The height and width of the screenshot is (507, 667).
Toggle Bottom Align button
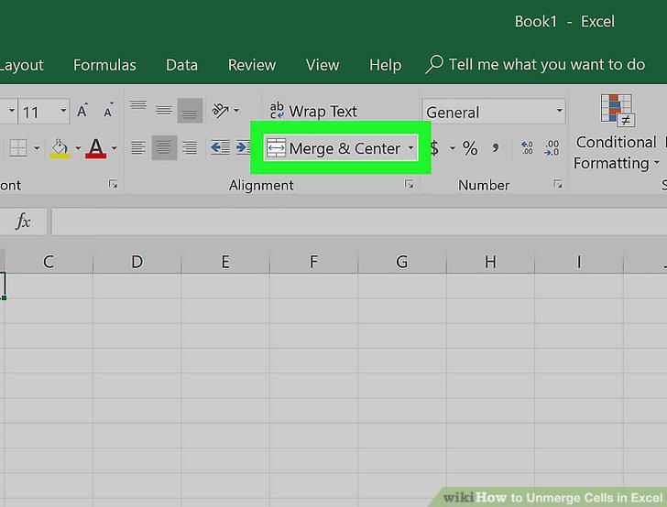(190, 111)
